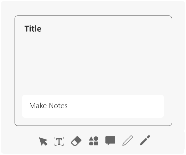Screen dimensions: 186x155
Task: Switch to the cursor selection icon
Action: pyautogui.click(x=43, y=141)
